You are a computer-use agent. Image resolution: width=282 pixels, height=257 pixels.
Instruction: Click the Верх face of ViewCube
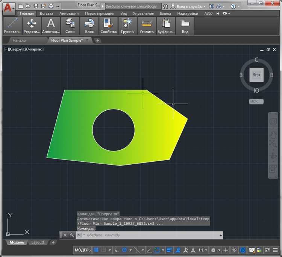click(256, 75)
